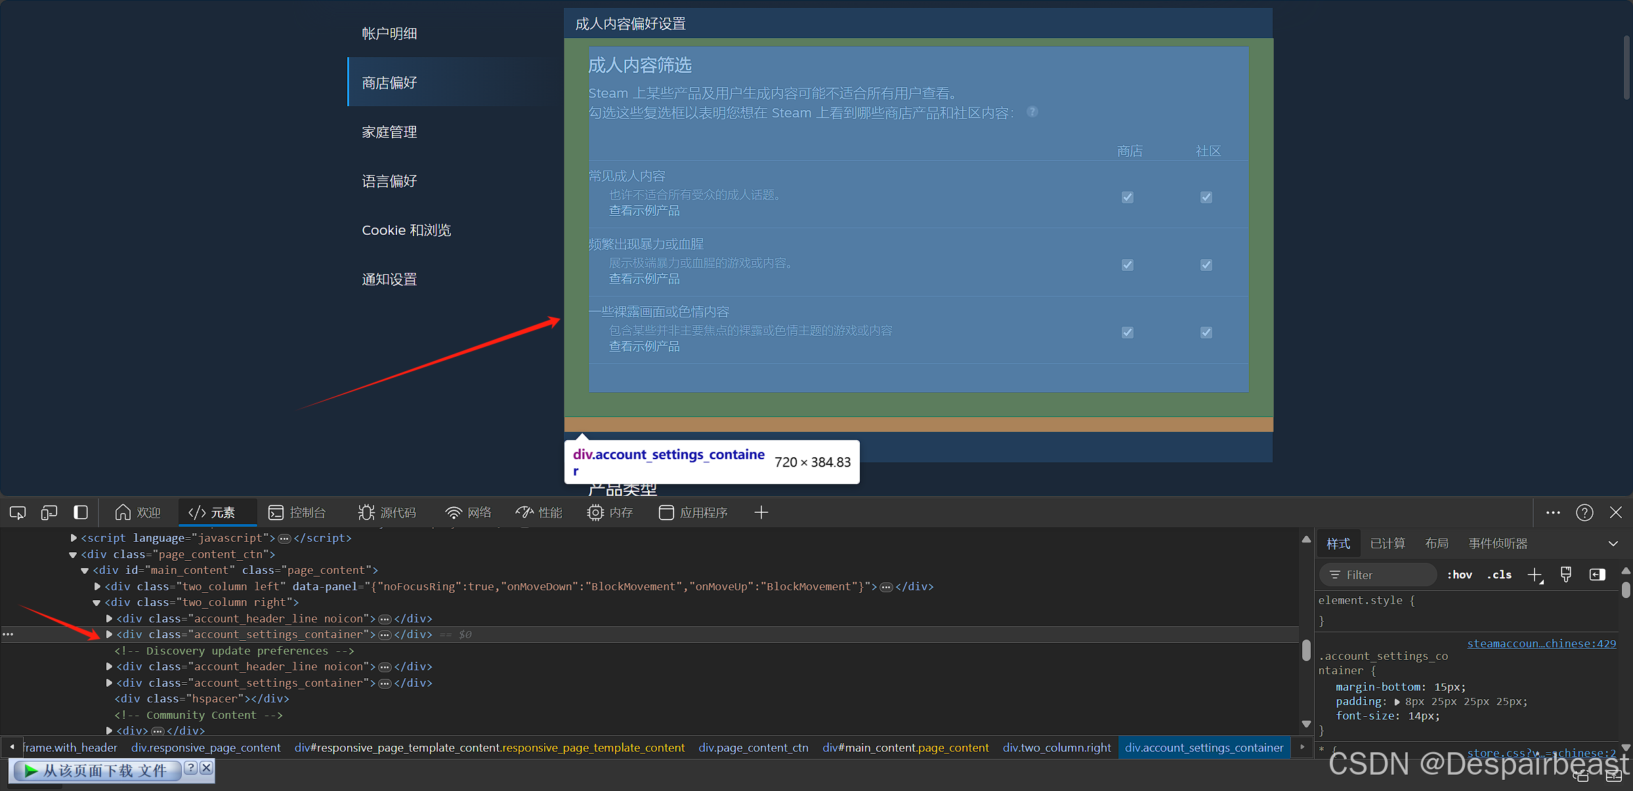Toggle device emulation icon in DevTools
Viewport: 1633px width, 791px height.
49,512
